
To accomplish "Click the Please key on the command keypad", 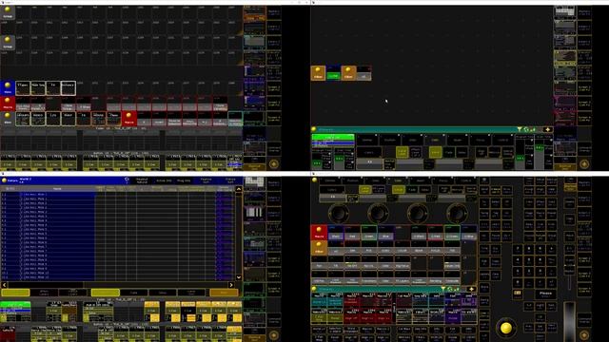I will tap(545, 294).
